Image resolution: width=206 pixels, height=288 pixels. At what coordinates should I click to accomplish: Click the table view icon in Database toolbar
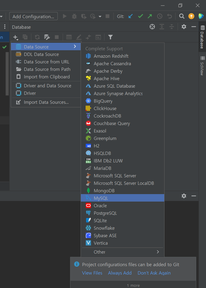69,37
